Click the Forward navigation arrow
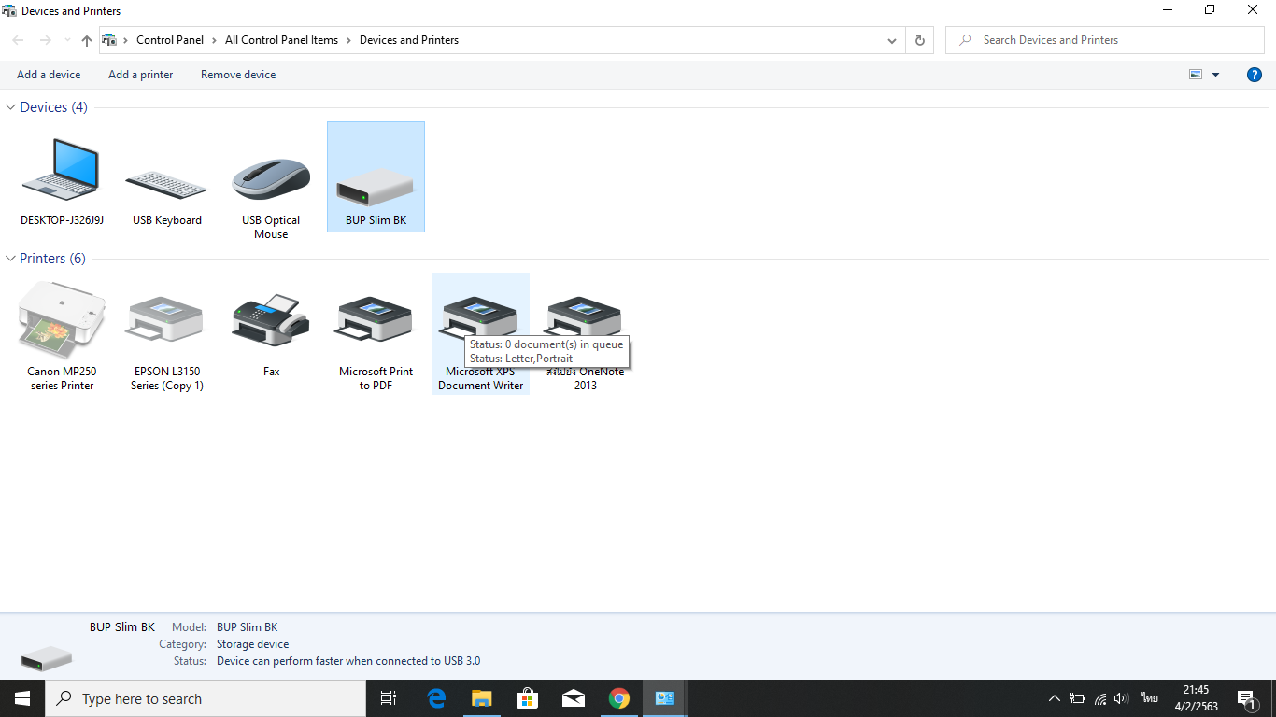 tap(45, 40)
